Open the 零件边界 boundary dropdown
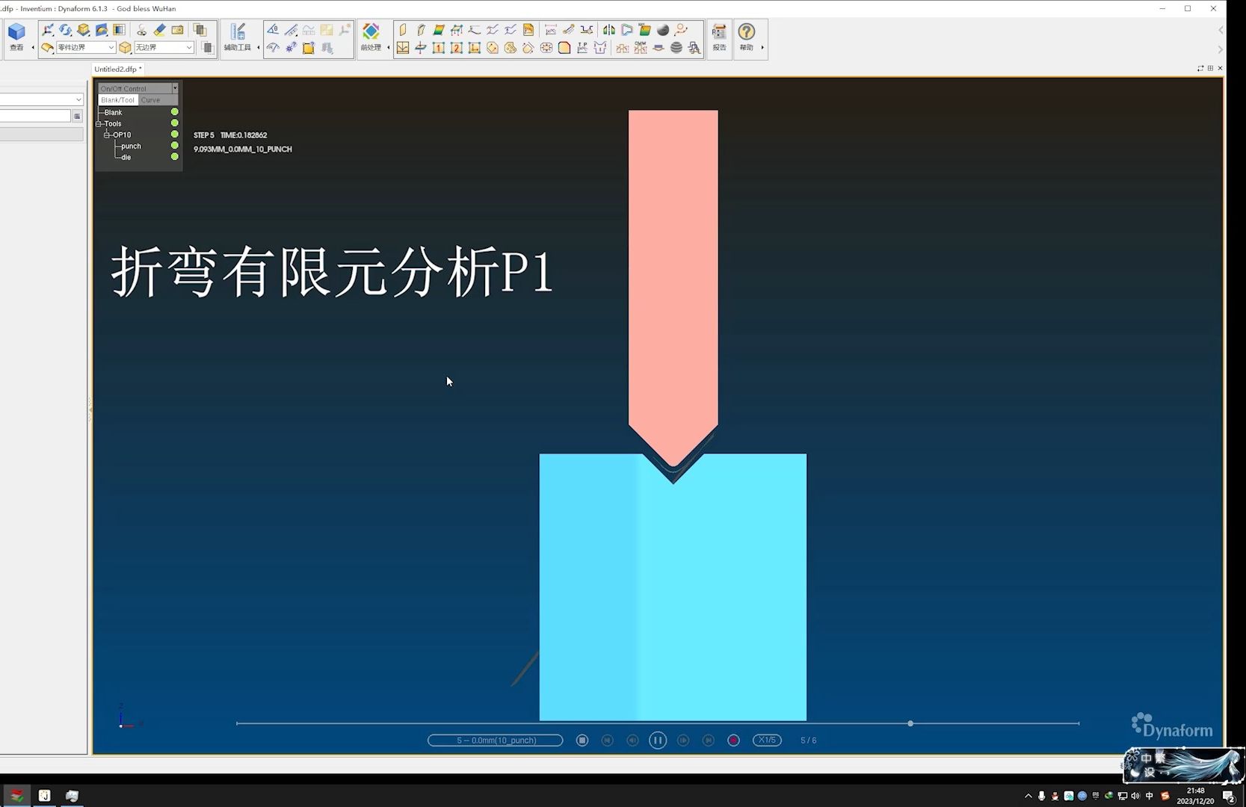 click(110, 47)
